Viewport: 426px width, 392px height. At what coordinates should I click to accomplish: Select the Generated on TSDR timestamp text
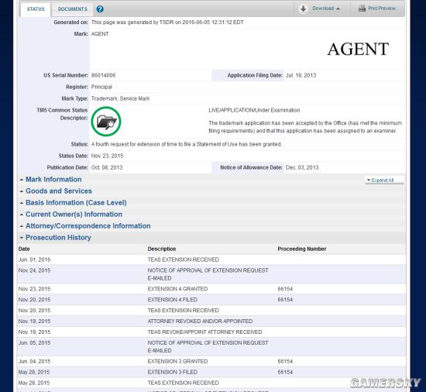point(167,22)
